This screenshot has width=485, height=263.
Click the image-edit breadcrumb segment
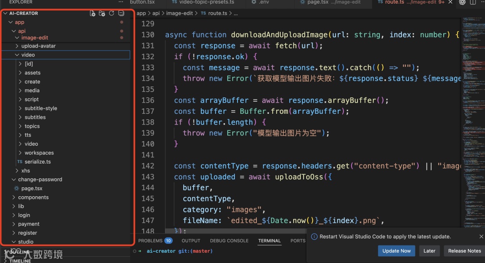[x=179, y=13]
